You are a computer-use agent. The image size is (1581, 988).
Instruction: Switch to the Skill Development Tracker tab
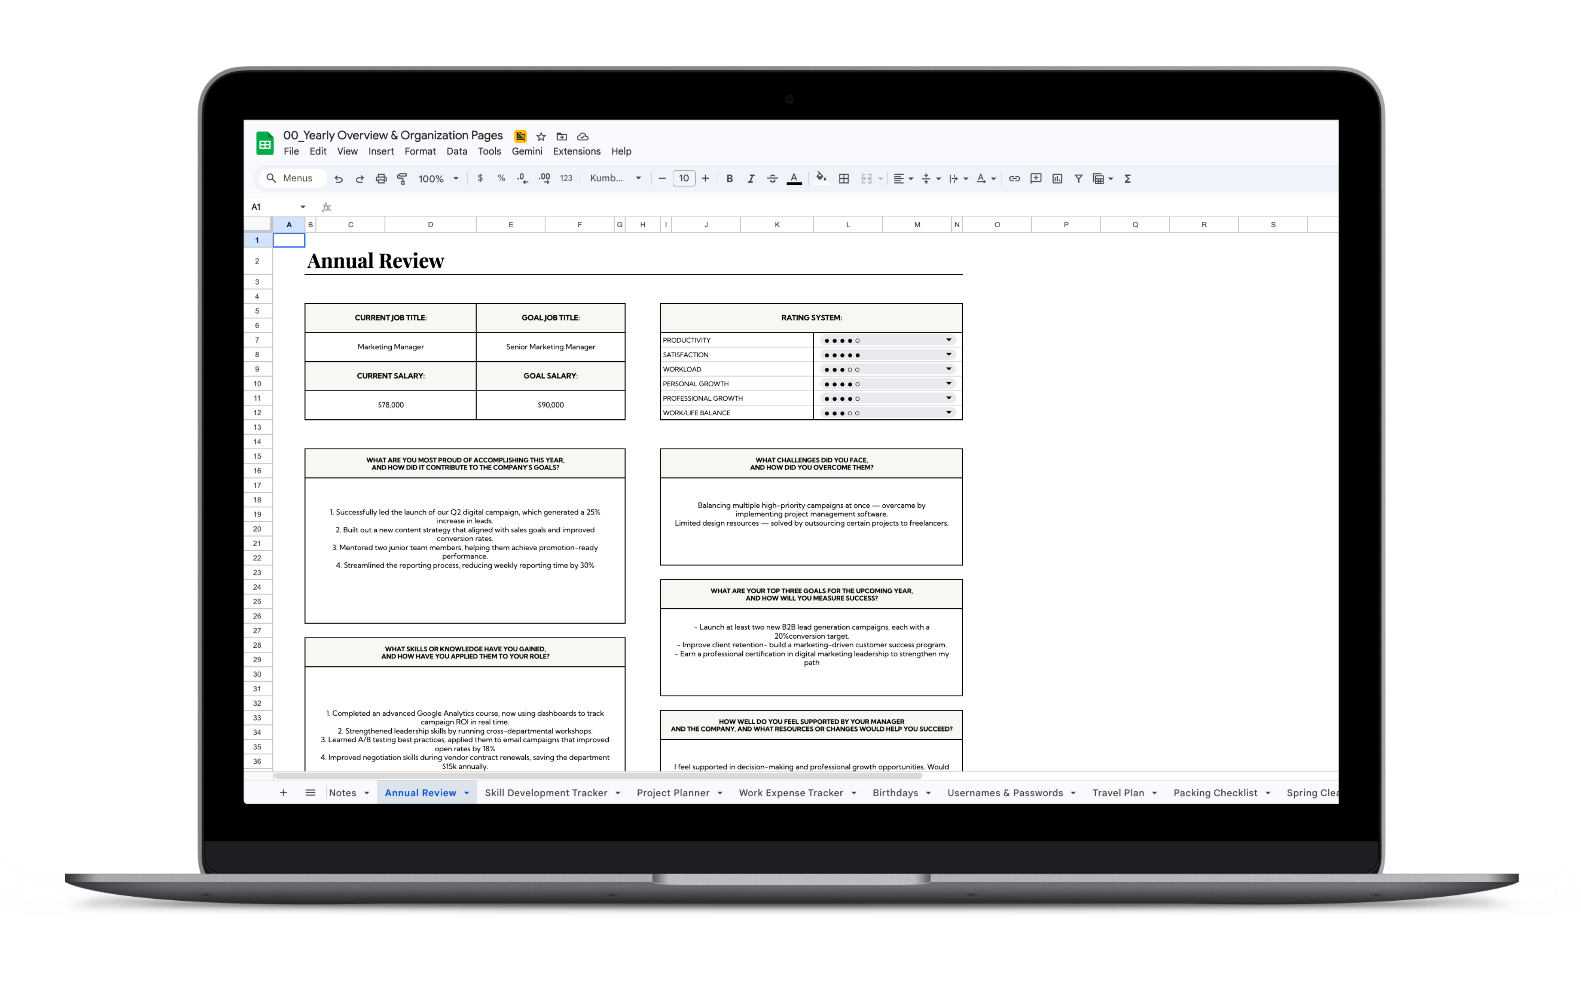pyautogui.click(x=545, y=793)
